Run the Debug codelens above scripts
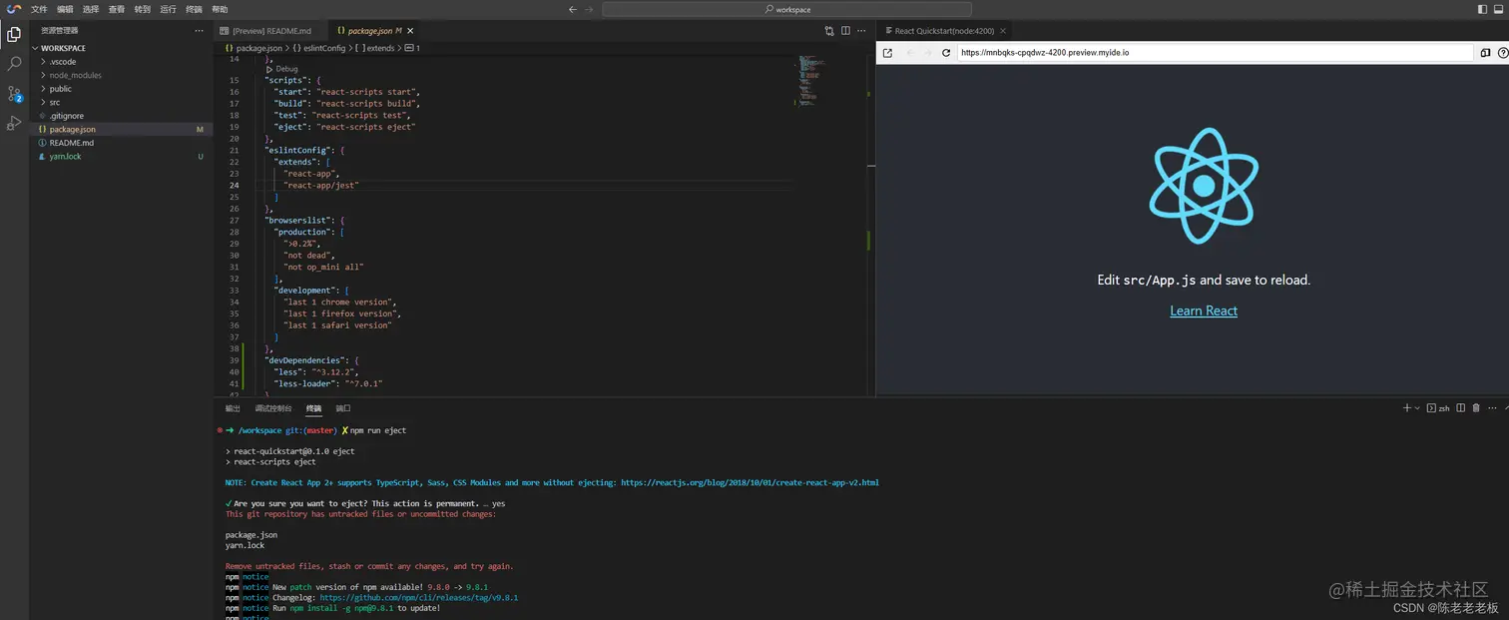Screen dimensions: 1509x620 point(282,69)
